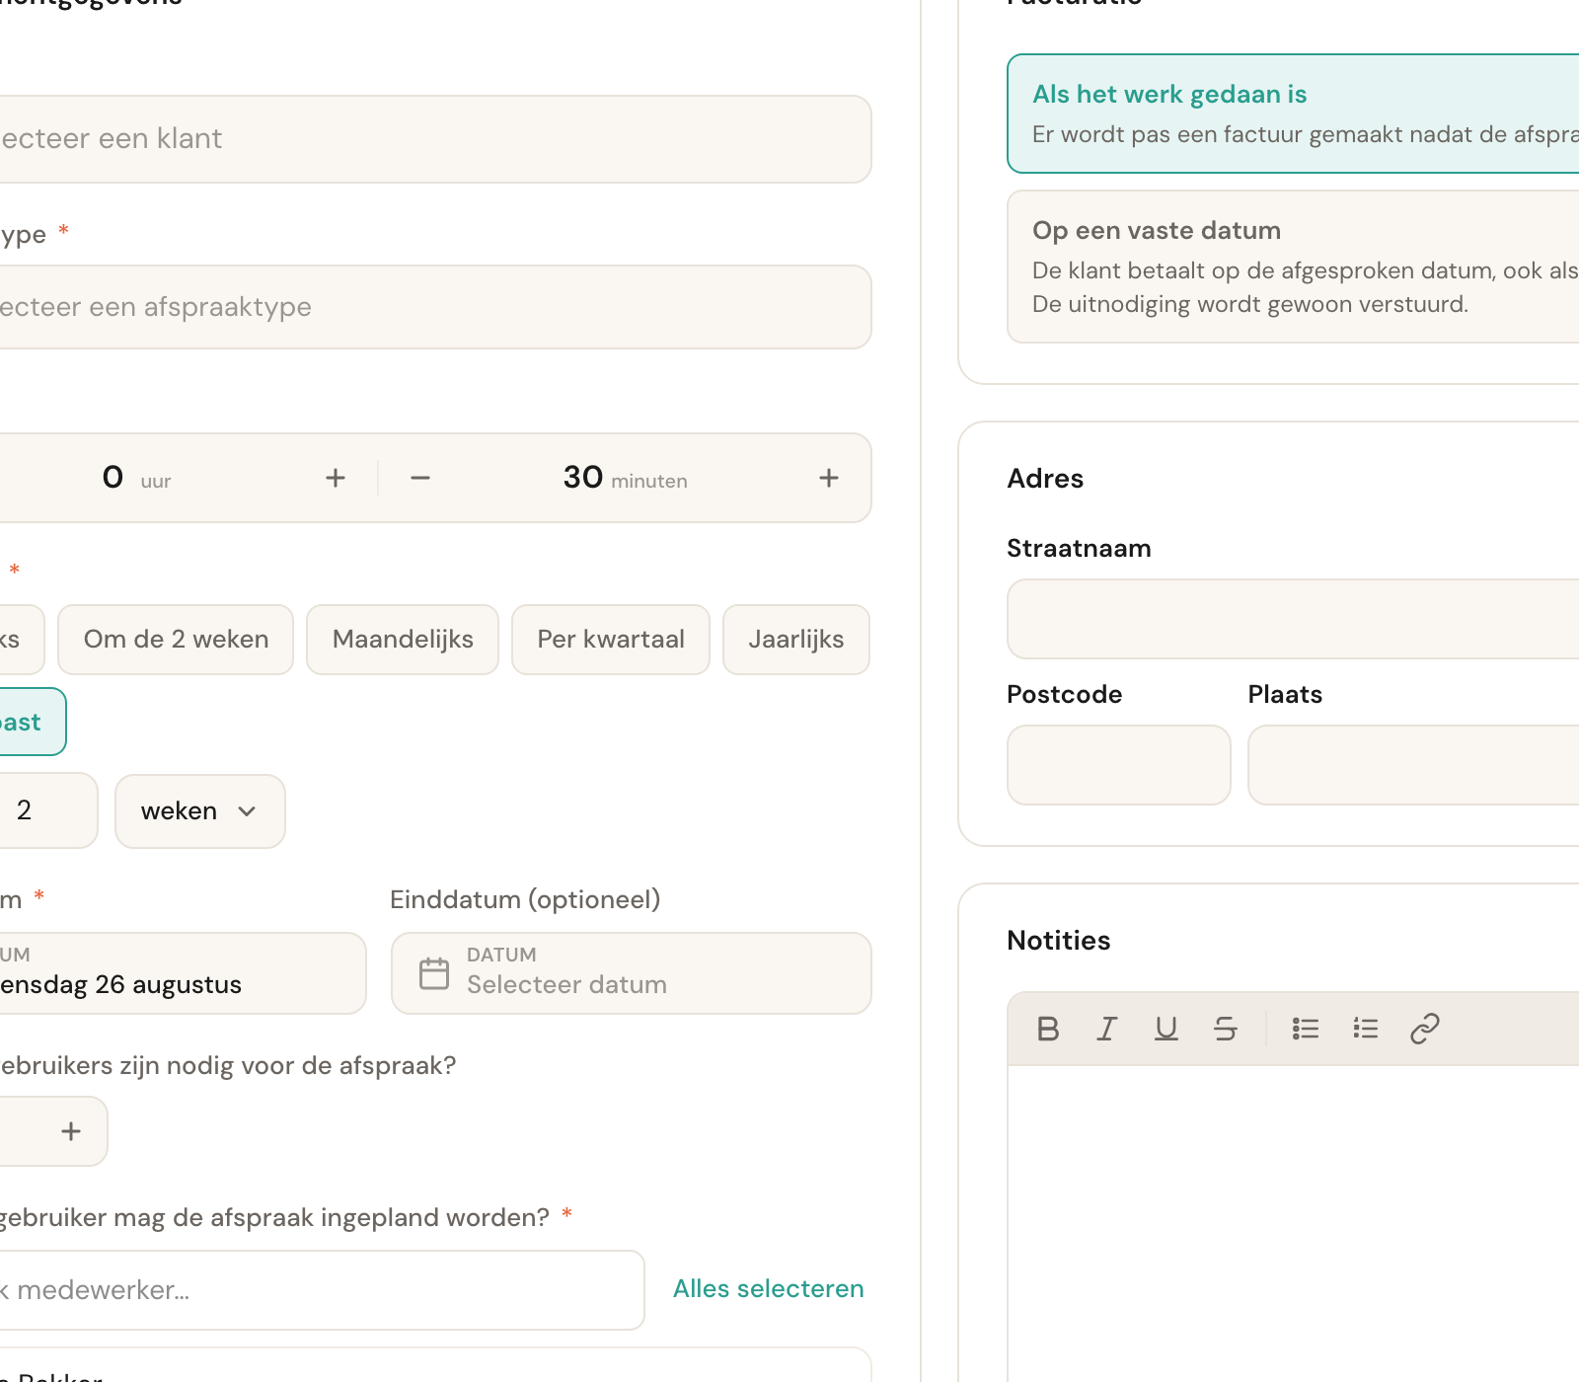
Task: Click the Straatnaam input field
Action: pos(1293,619)
